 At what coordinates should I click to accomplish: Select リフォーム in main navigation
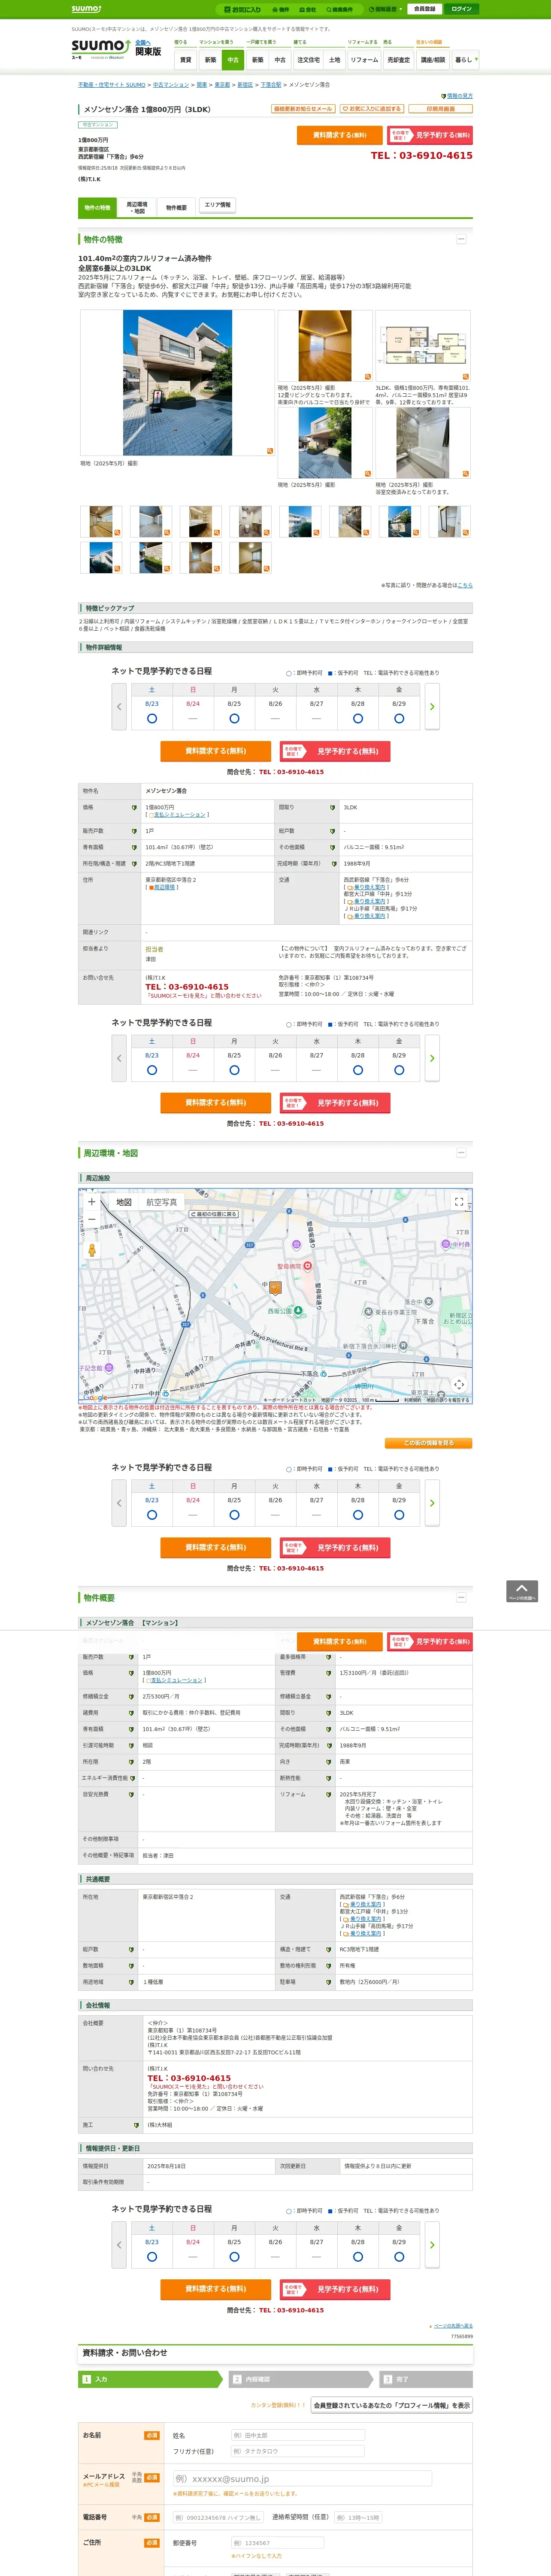pyautogui.click(x=364, y=60)
